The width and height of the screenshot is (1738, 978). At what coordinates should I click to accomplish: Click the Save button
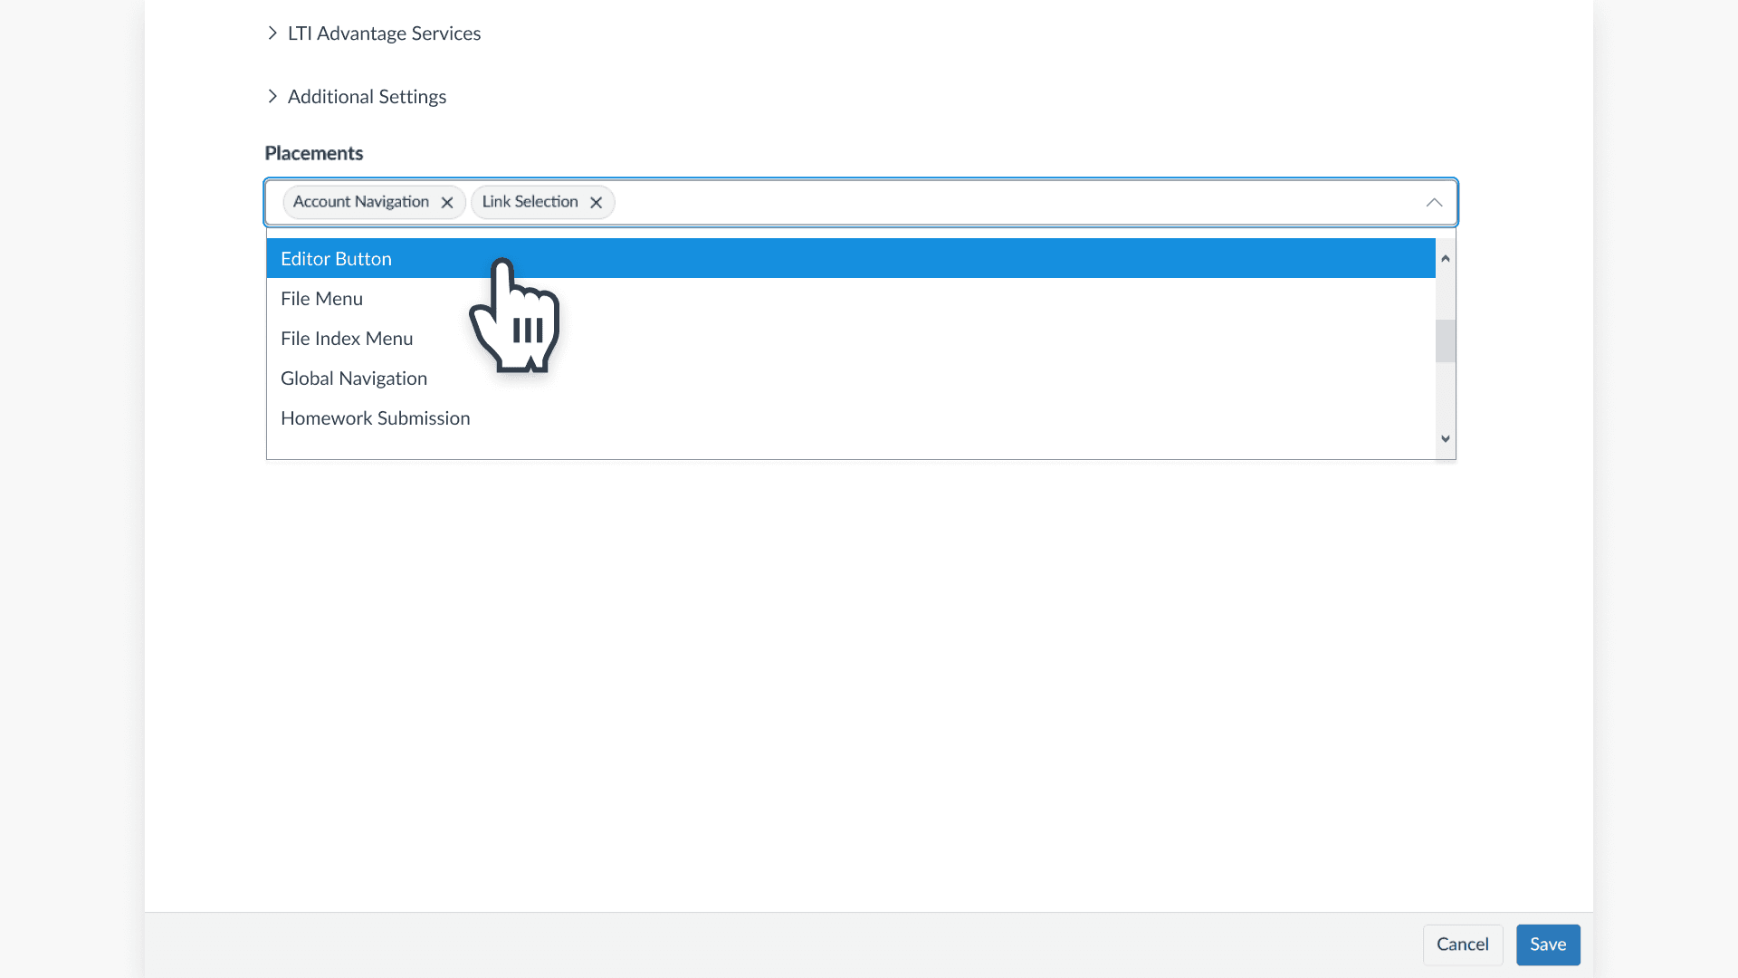coord(1548,944)
